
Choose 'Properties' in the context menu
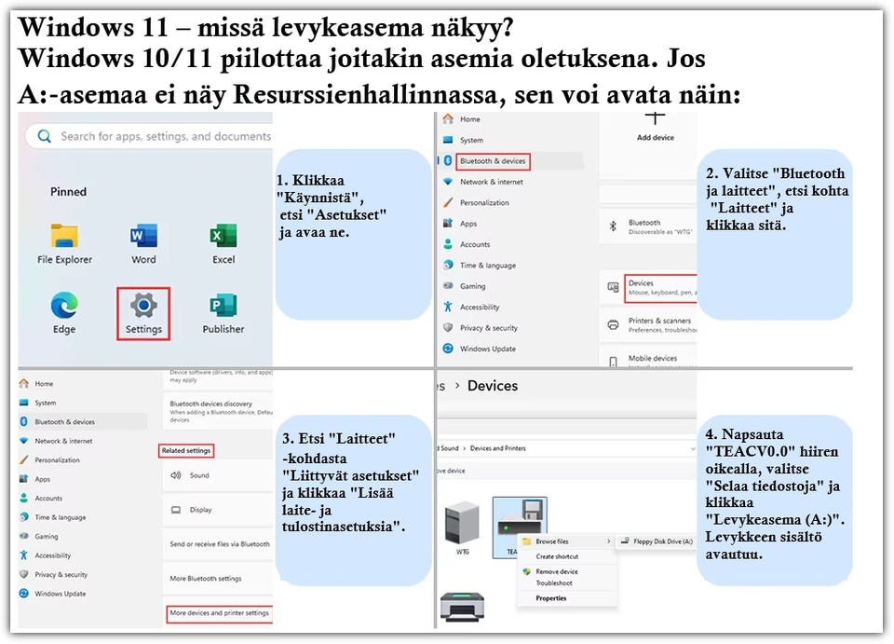(x=567, y=597)
